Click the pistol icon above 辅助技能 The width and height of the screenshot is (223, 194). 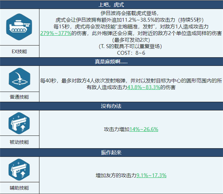coord(19,170)
